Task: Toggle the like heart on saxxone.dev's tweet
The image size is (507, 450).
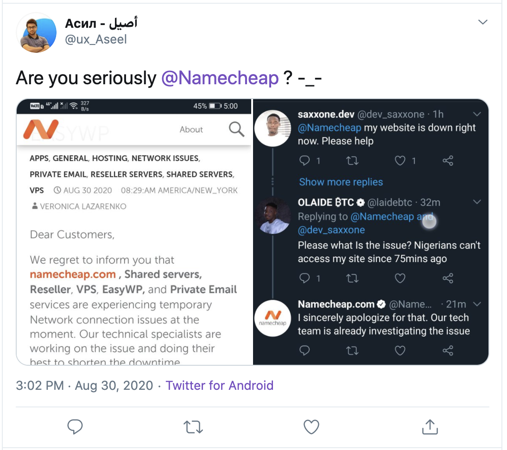Action: point(399,161)
